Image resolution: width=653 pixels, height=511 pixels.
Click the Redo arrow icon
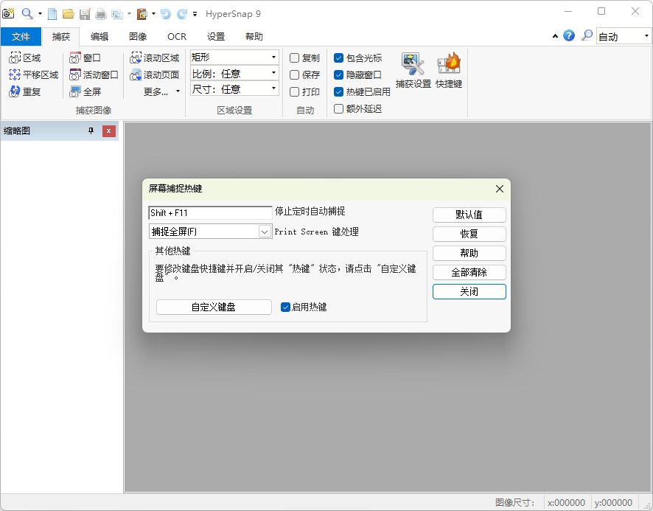click(x=181, y=14)
